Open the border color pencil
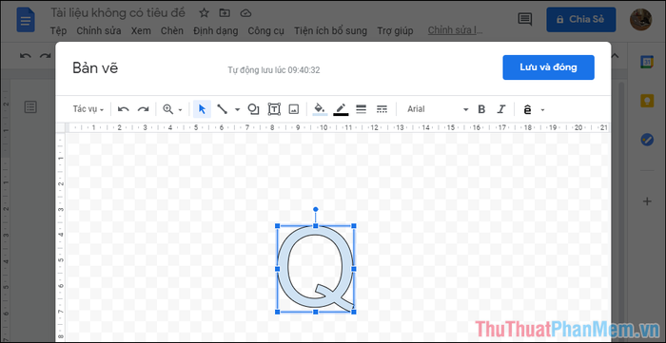This screenshot has height=343, width=666. (x=341, y=109)
